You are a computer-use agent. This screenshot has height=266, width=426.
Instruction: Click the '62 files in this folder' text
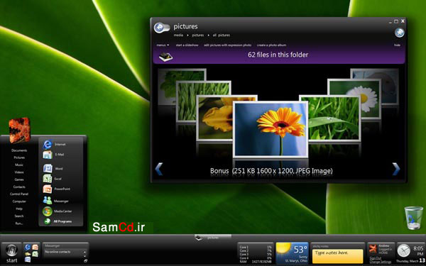[x=278, y=55]
